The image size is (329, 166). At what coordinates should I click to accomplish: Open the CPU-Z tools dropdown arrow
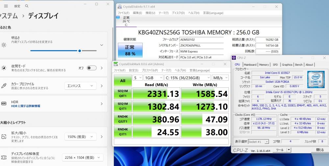tap(289, 150)
